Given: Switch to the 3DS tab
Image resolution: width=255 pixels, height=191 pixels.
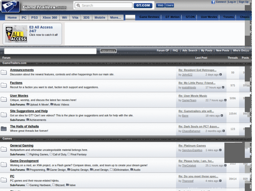Looking at the screenshot, I should [x=86, y=18].
